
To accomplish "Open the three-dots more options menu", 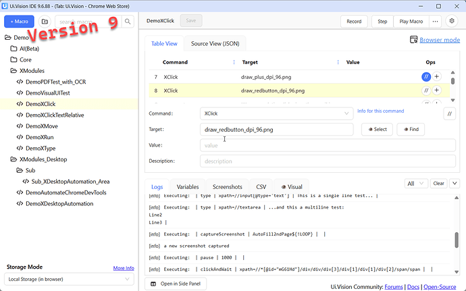I will coord(435,22).
